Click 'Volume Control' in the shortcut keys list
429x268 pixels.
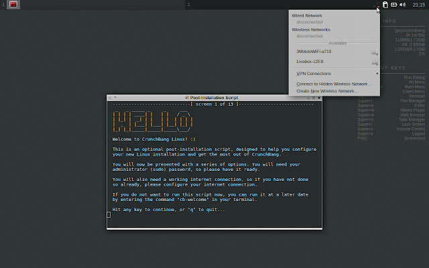[x=411, y=129]
